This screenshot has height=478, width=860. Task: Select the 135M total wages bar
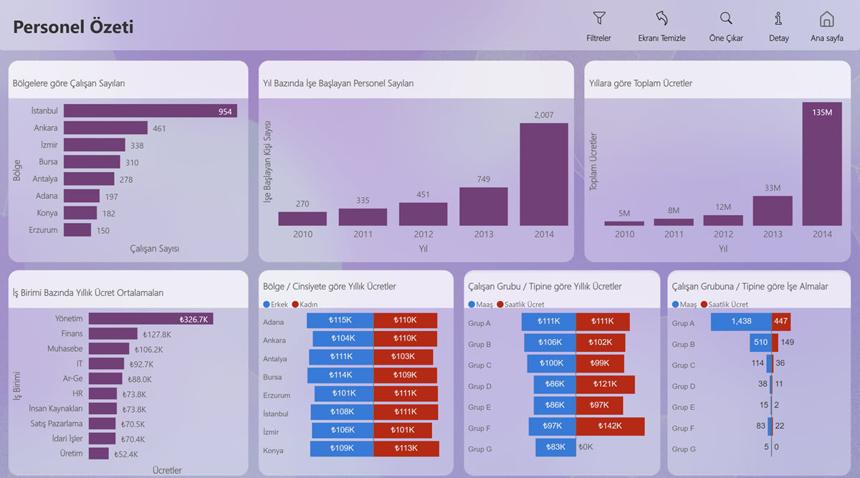(x=822, y=164)
